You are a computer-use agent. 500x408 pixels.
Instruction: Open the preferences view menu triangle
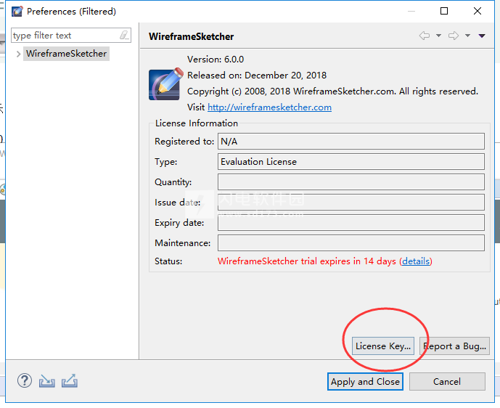(482, 36)
